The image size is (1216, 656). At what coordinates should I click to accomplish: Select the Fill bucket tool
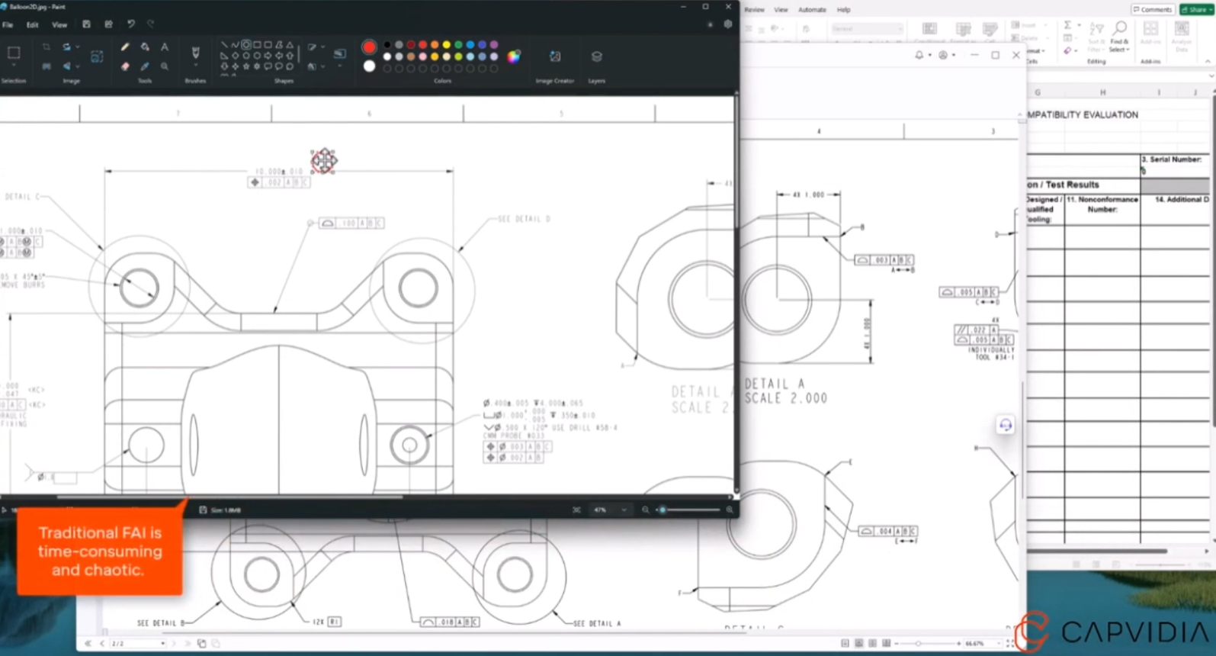[x=145, y=47]
